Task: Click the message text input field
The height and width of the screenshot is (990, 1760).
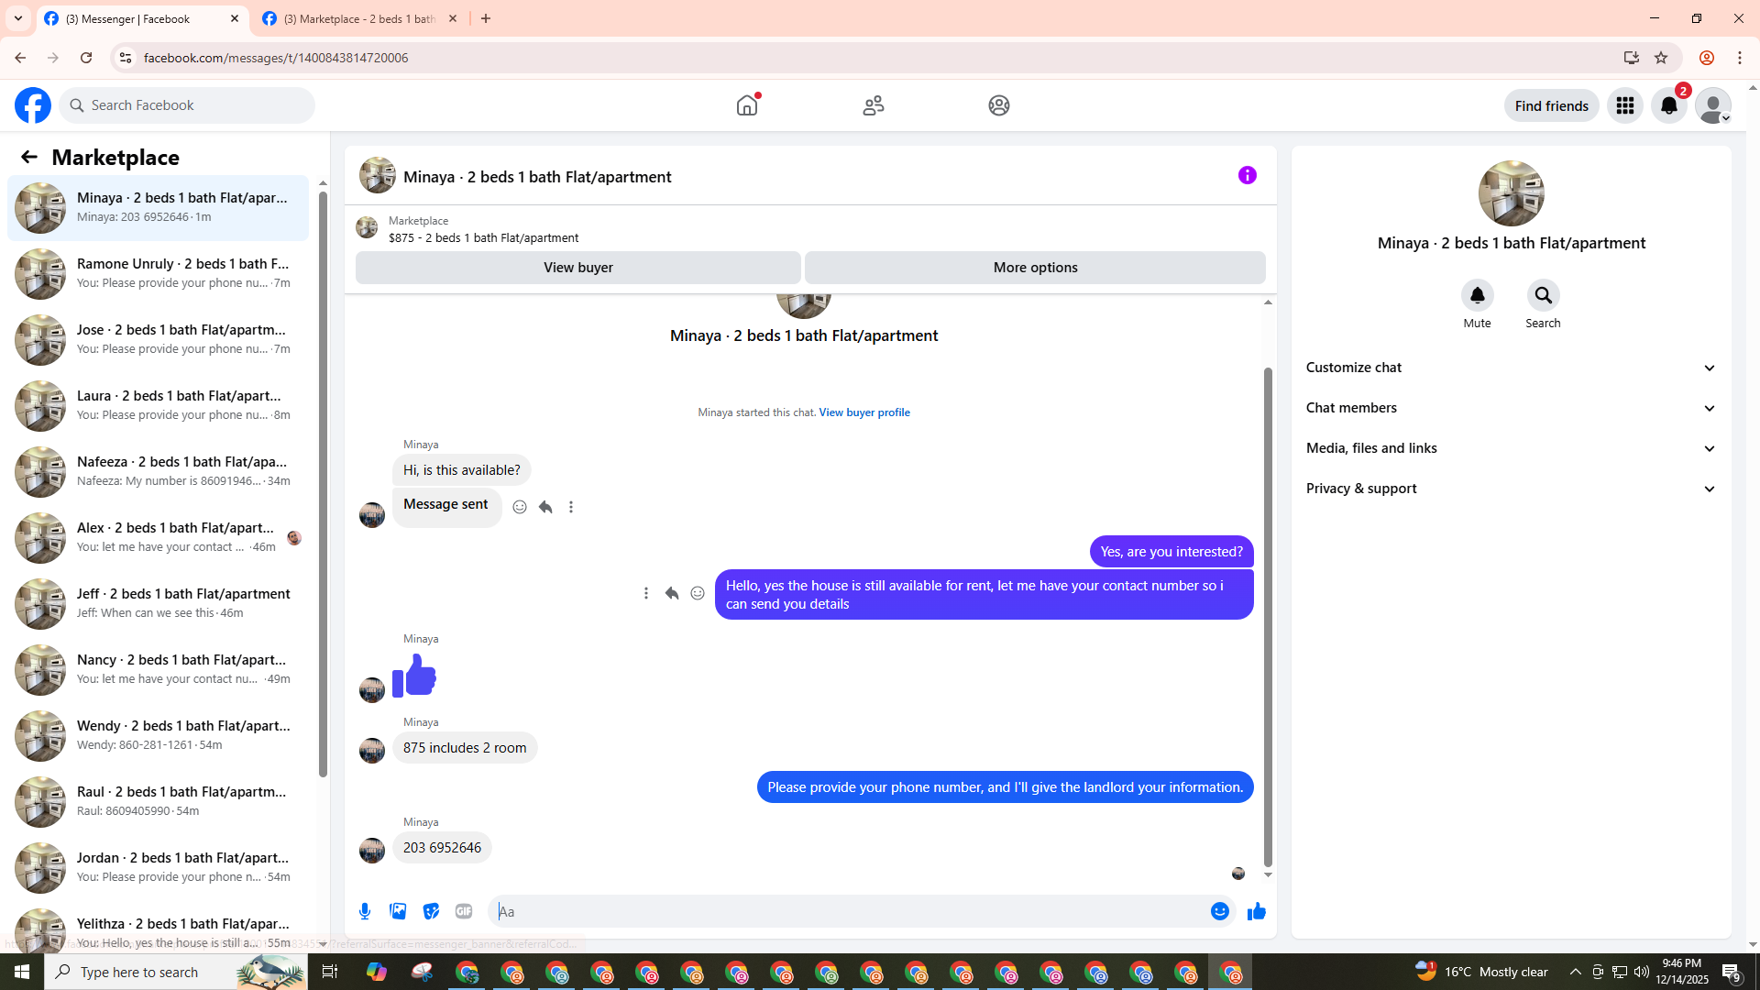Action: click(x=848, y=911)
